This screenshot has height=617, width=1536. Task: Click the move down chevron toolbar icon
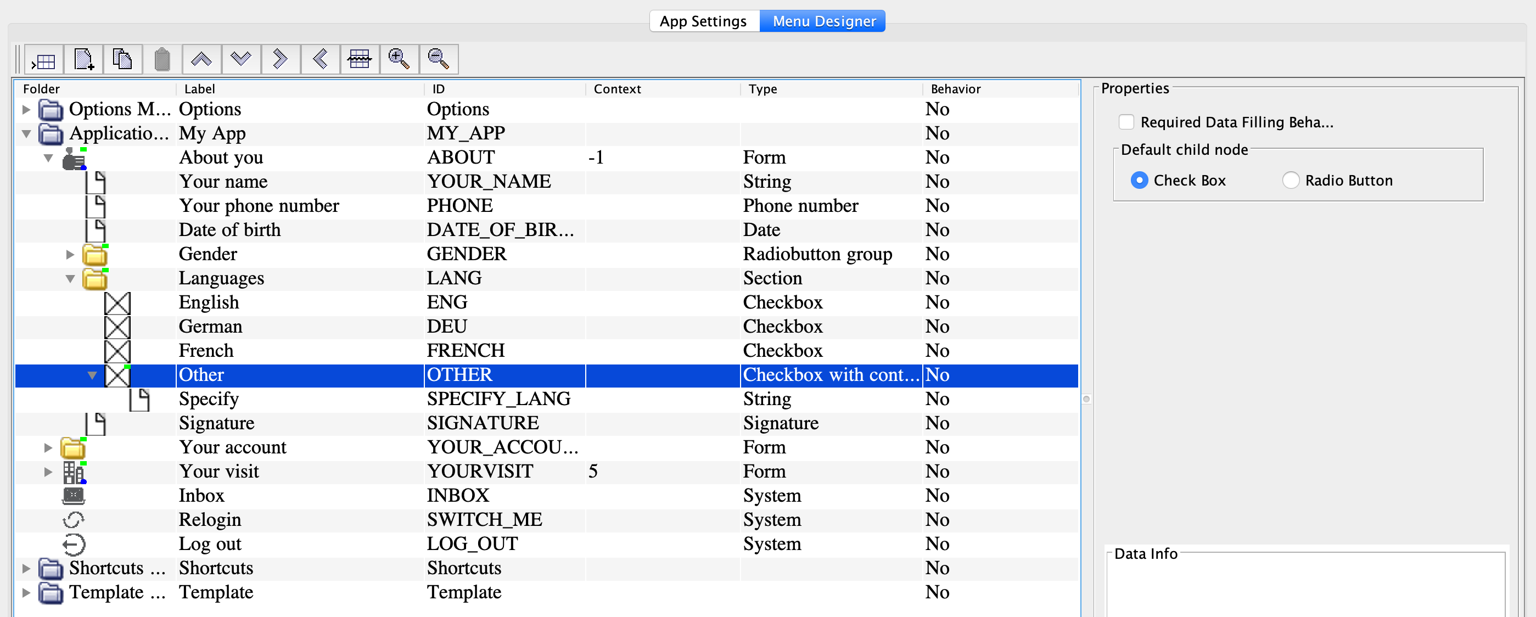coord(241,60)
